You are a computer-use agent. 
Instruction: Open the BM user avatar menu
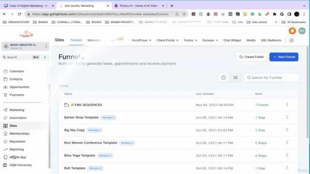302,31
